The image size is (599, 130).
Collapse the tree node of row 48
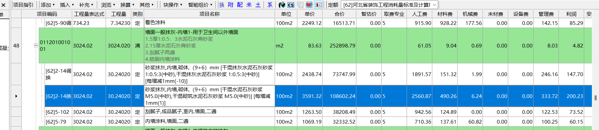(36, 45)
